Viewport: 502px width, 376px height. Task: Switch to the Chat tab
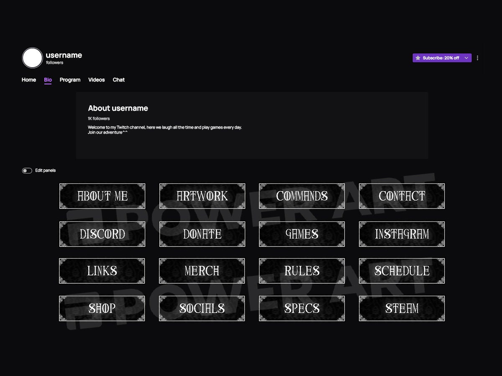pos(118,80)
